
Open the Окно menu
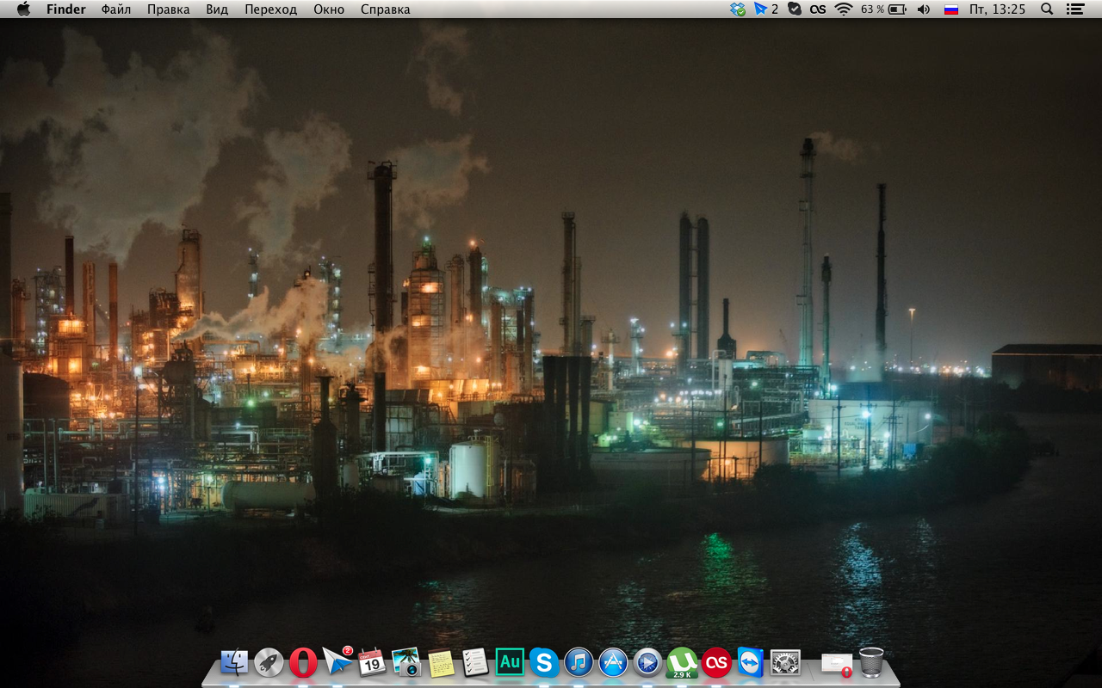point(329,9)
